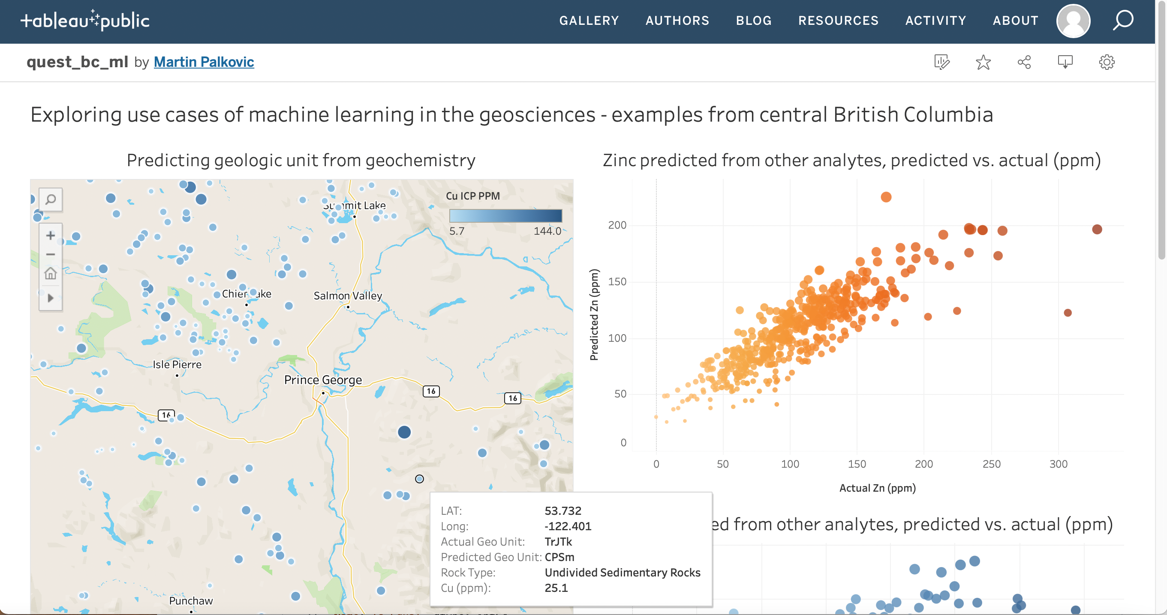1167x615 pixels.
Task: Click the Tableau Public logo
Action: (85, 21)
